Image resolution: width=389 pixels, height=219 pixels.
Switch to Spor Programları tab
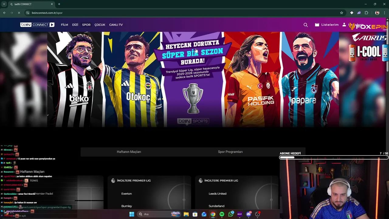coord(230,152)
